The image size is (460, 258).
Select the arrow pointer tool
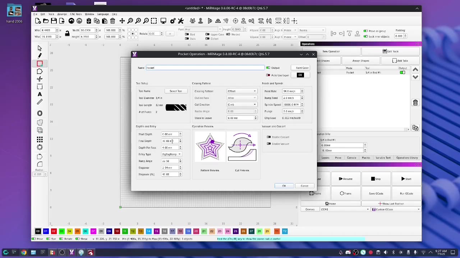pyautogui.click(x=40, y=48)
